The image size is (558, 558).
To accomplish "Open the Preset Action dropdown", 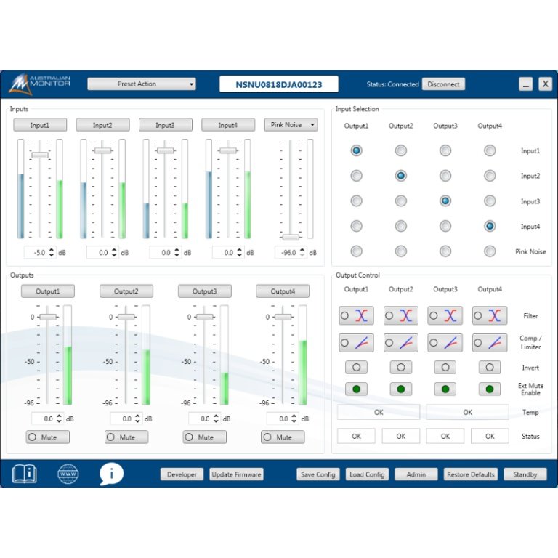I will (142, 84).
